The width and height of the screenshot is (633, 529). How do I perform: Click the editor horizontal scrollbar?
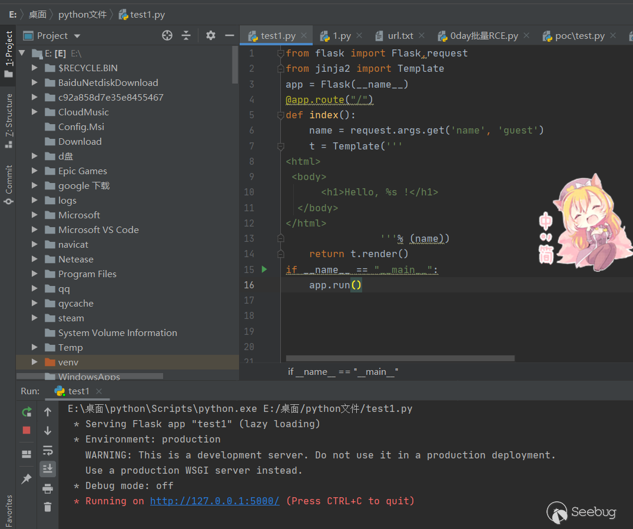point(400,358)
